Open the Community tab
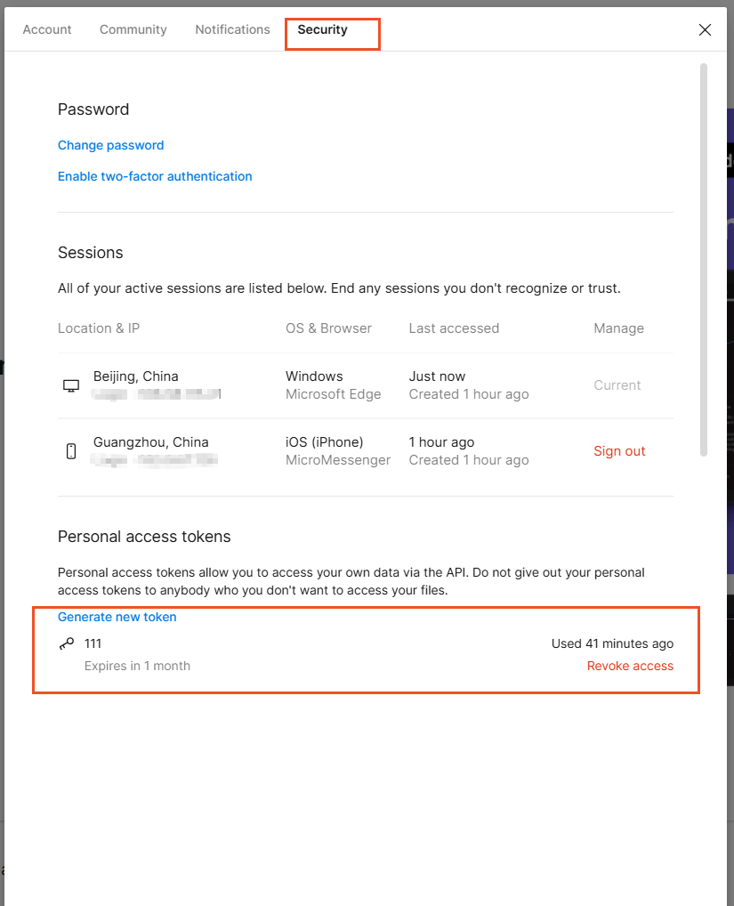Screen dimensions: 734x906 [133, 29]
